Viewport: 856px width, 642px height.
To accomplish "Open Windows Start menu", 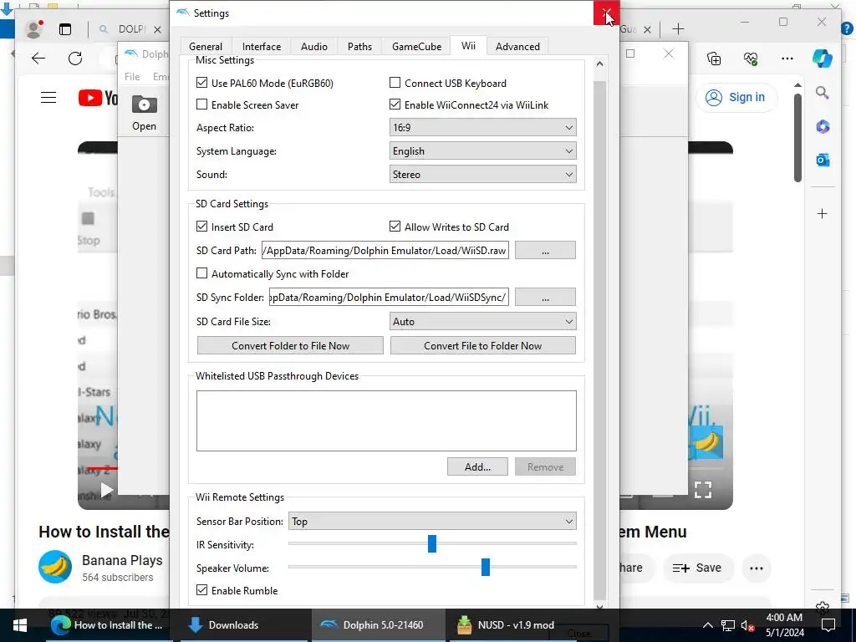I will (20, 625).
